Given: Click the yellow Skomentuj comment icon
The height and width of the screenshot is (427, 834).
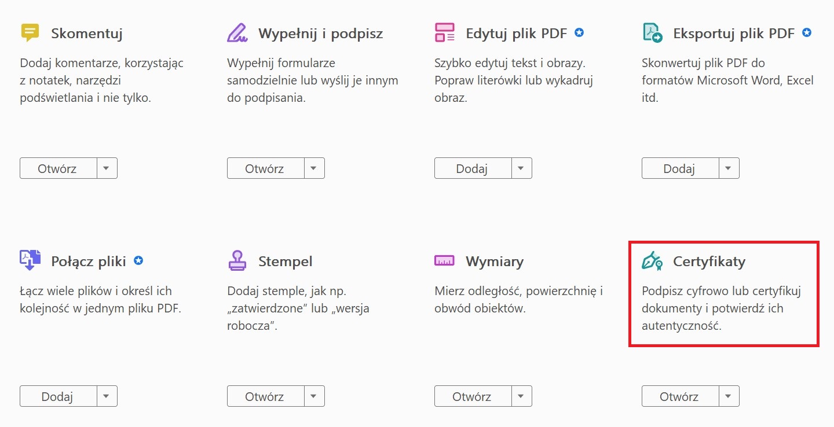Looking at the screenshot, I should tap(30, 32).
